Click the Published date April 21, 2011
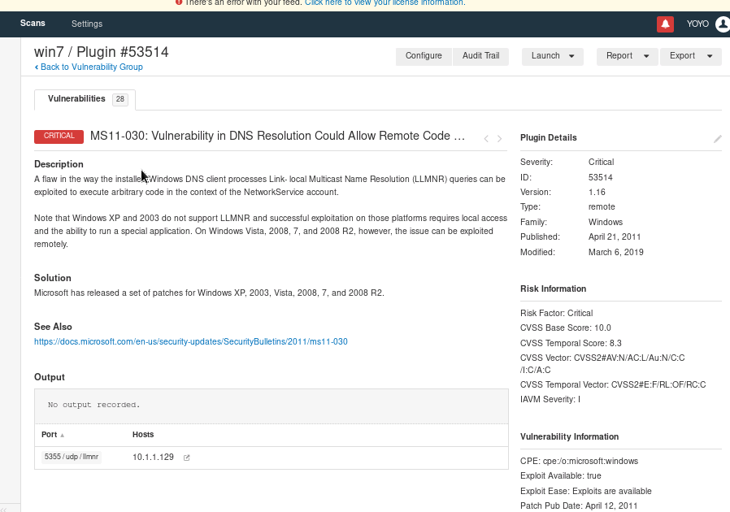The height and width of the screenshot is (512, 730). tap(615, 237)
